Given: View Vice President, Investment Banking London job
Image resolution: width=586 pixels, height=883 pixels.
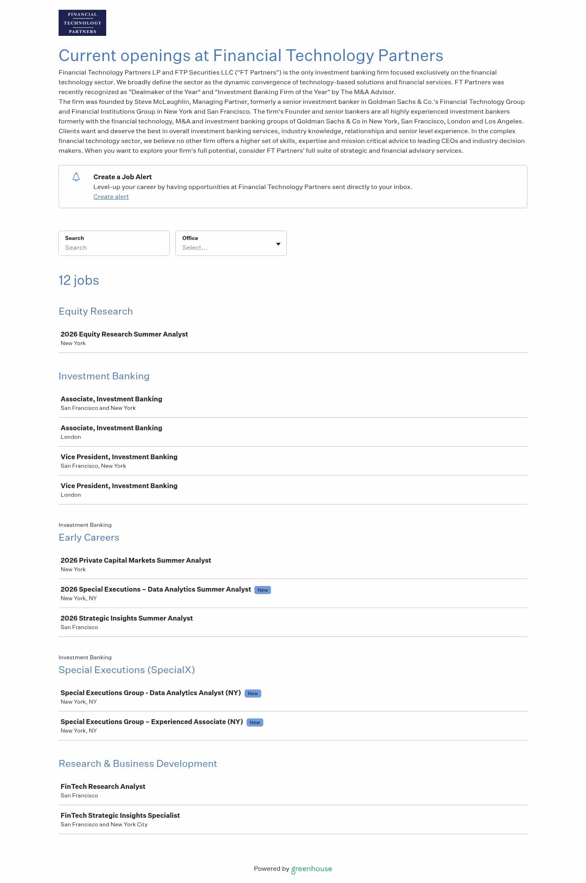Looking at the screenshot, I should point(119,486).
